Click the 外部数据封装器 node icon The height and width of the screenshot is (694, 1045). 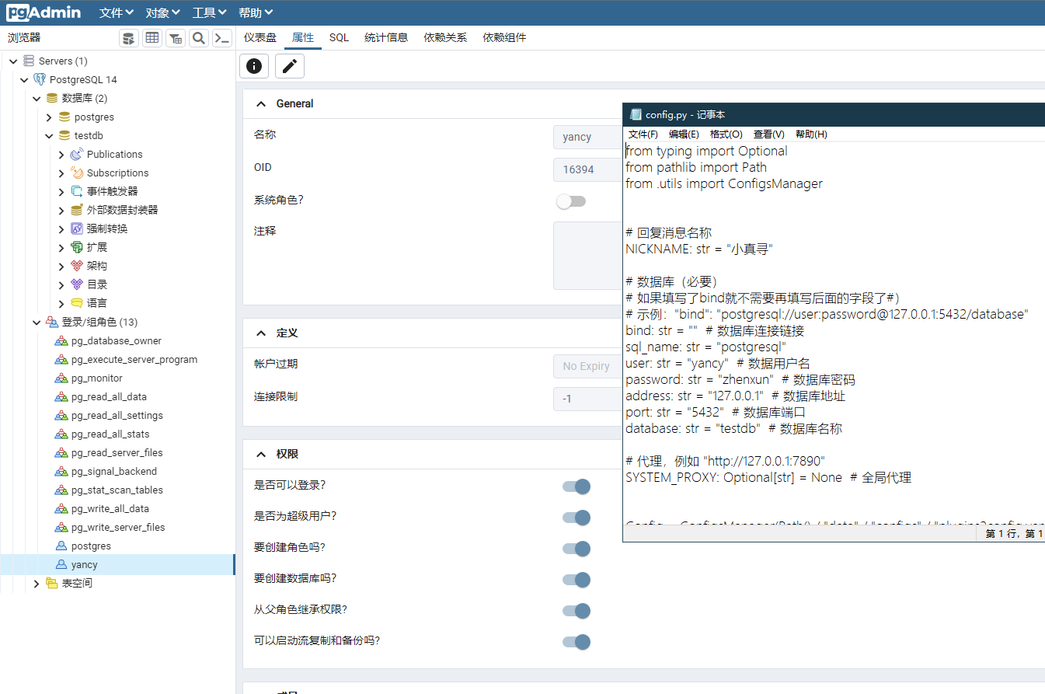[x=76, y=210]
